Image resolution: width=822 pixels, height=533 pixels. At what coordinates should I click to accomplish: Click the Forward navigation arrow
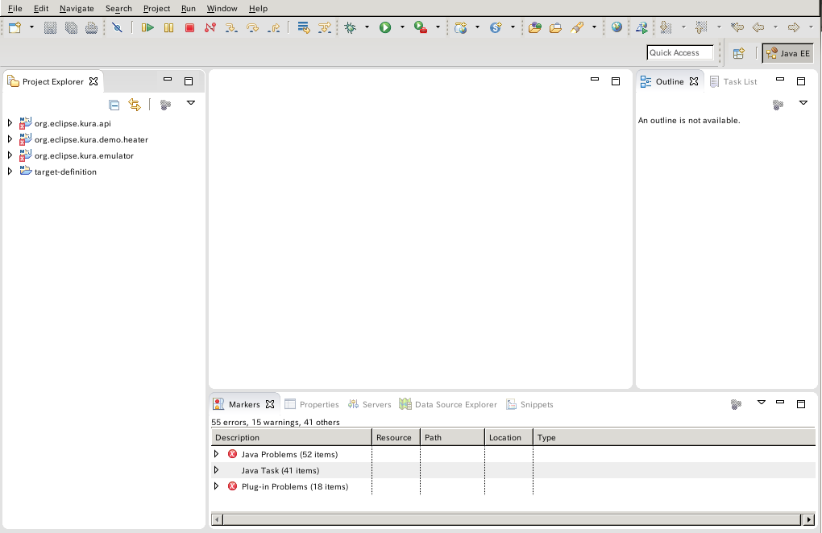[x=794, y=27]
